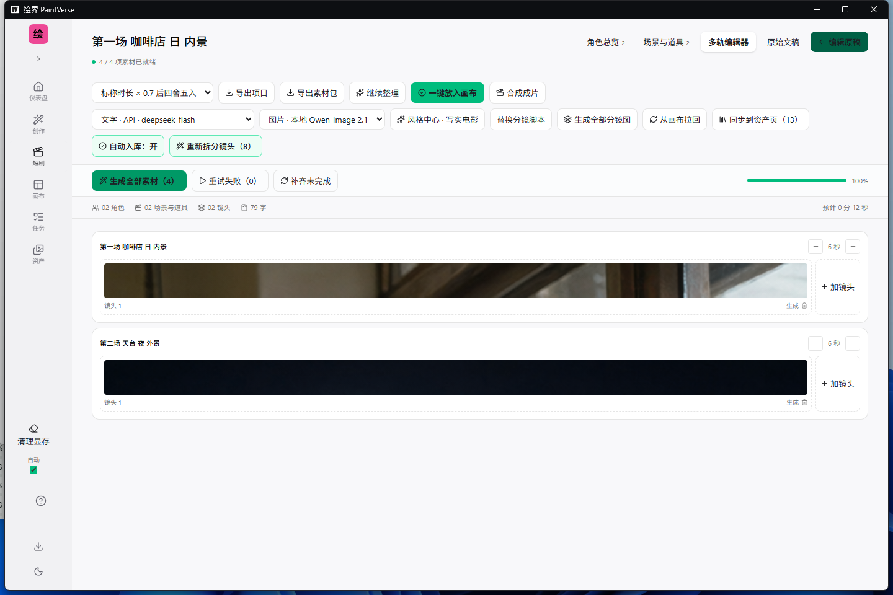The height and width of the screenshot is (595, 893).
Task: Open the 文字 API deepseek-flash model dropdown
Action: (173, 120)
